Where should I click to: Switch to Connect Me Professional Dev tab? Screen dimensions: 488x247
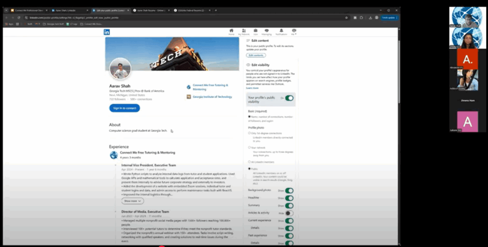29,10
